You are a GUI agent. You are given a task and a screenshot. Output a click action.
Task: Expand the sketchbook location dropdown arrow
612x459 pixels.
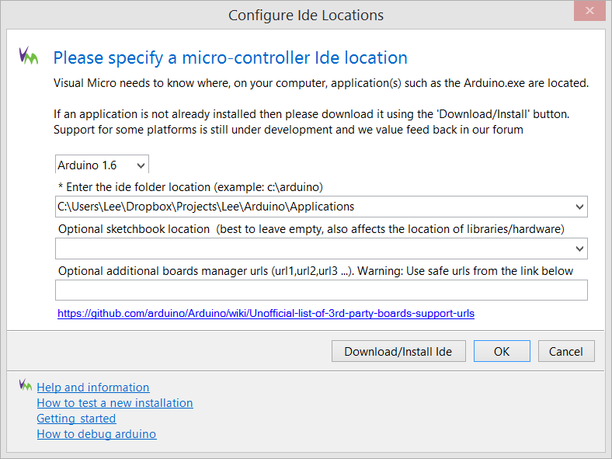pyautogui.click(x=579, y=249)
